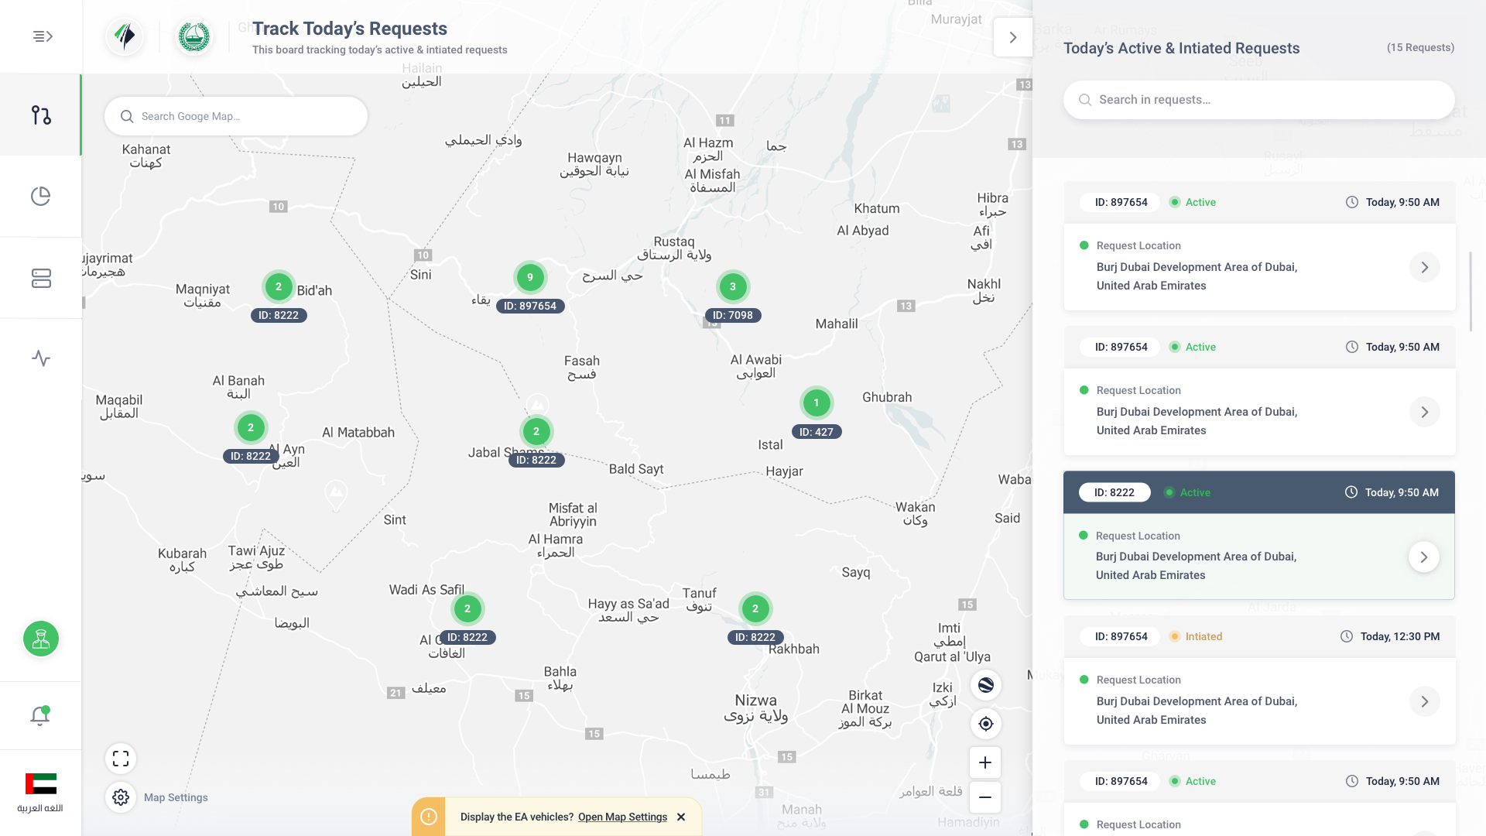Click the warning icon on notification banner
1486x836 pixels.
pos(429,817)
